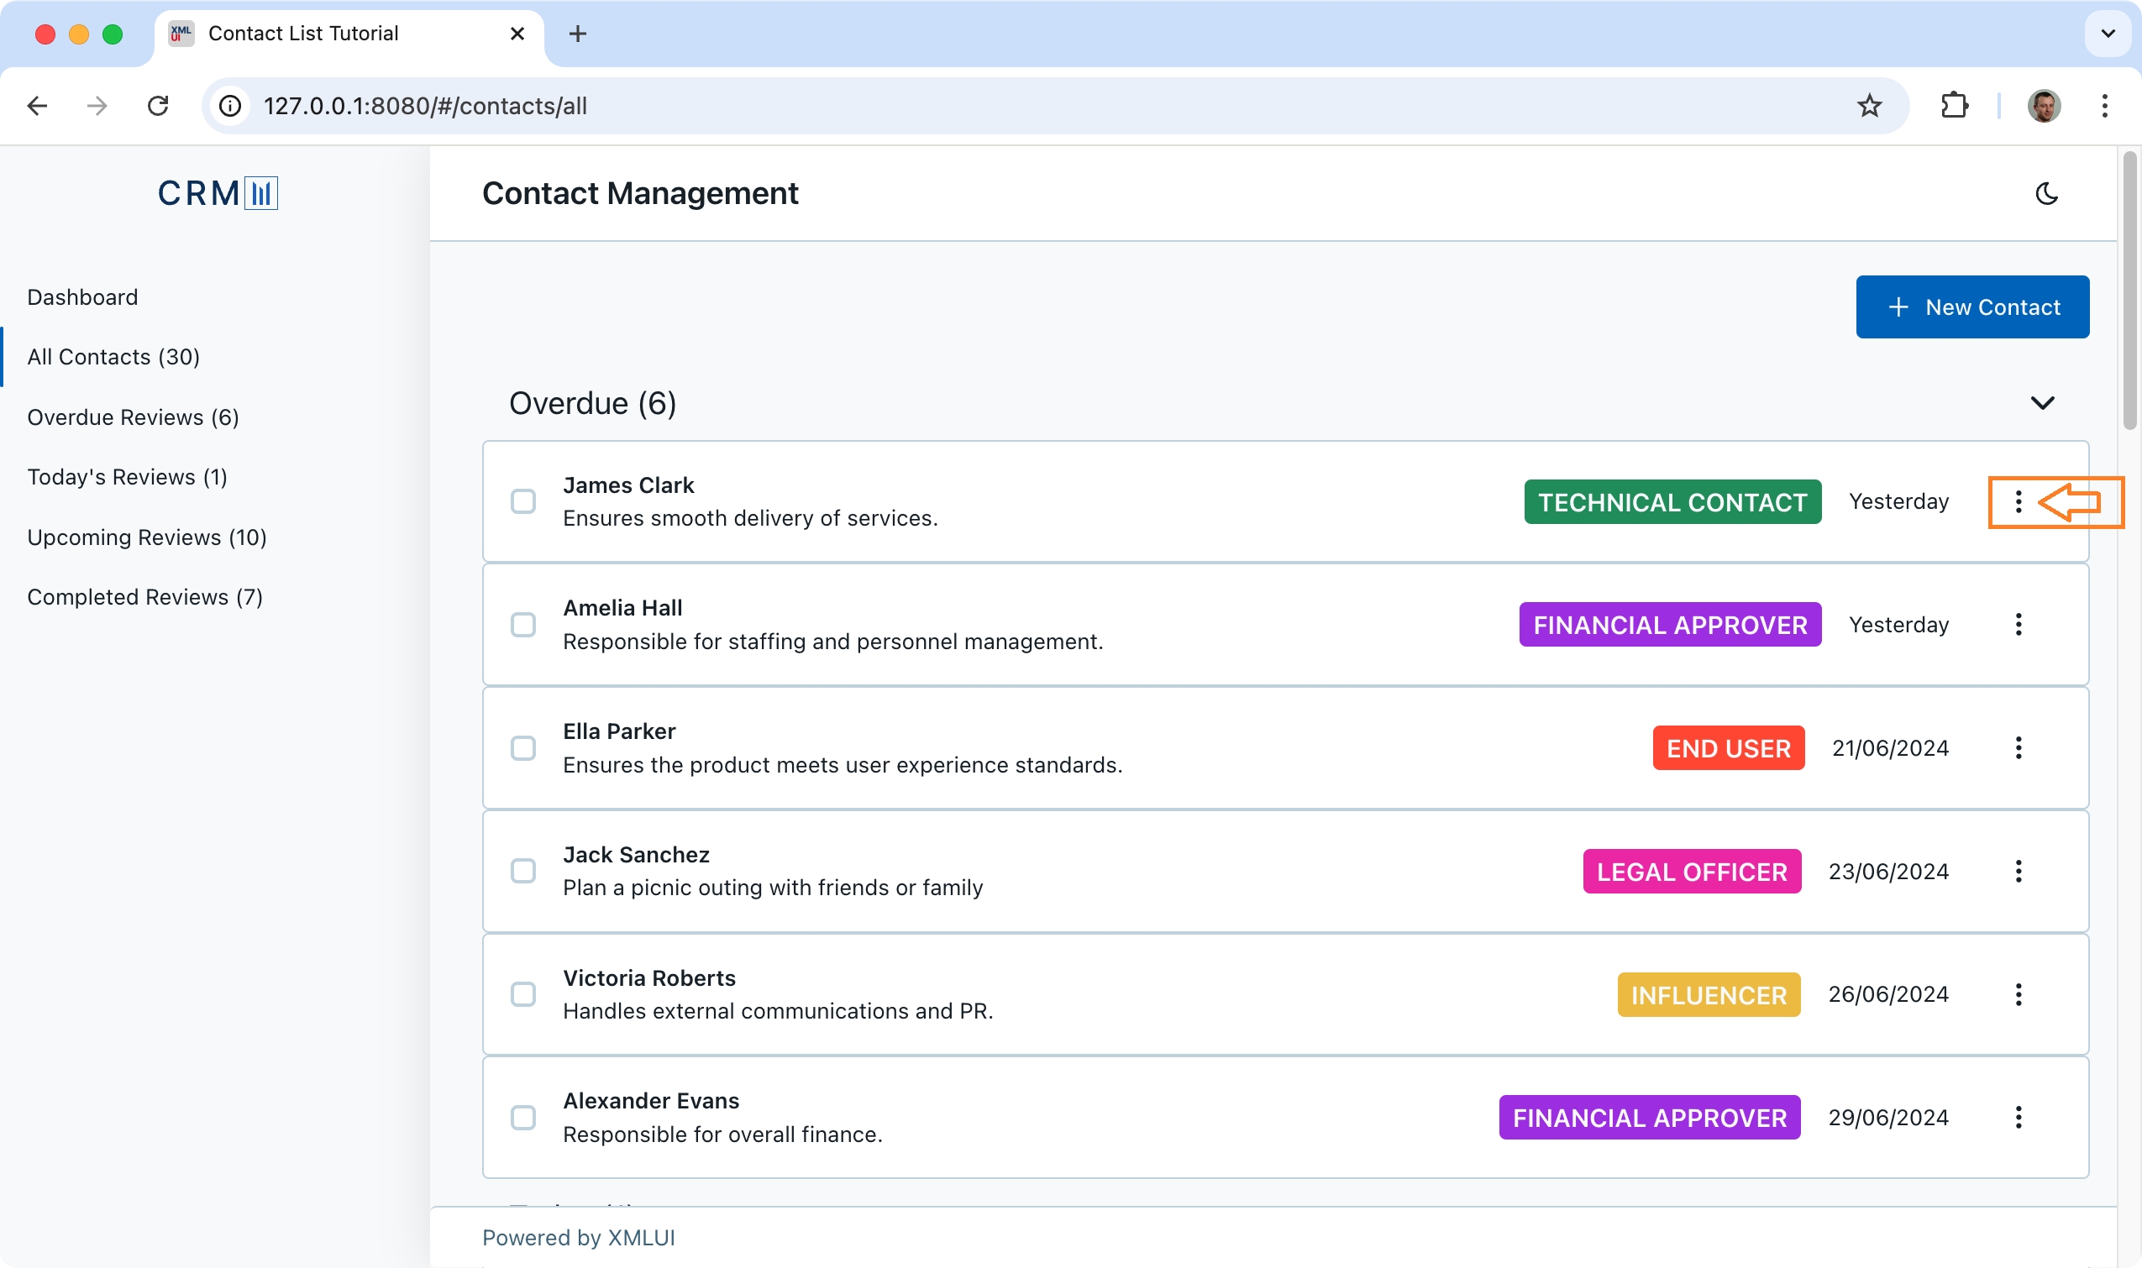Check the box for Ella Parker

click(x=523, y=747)
